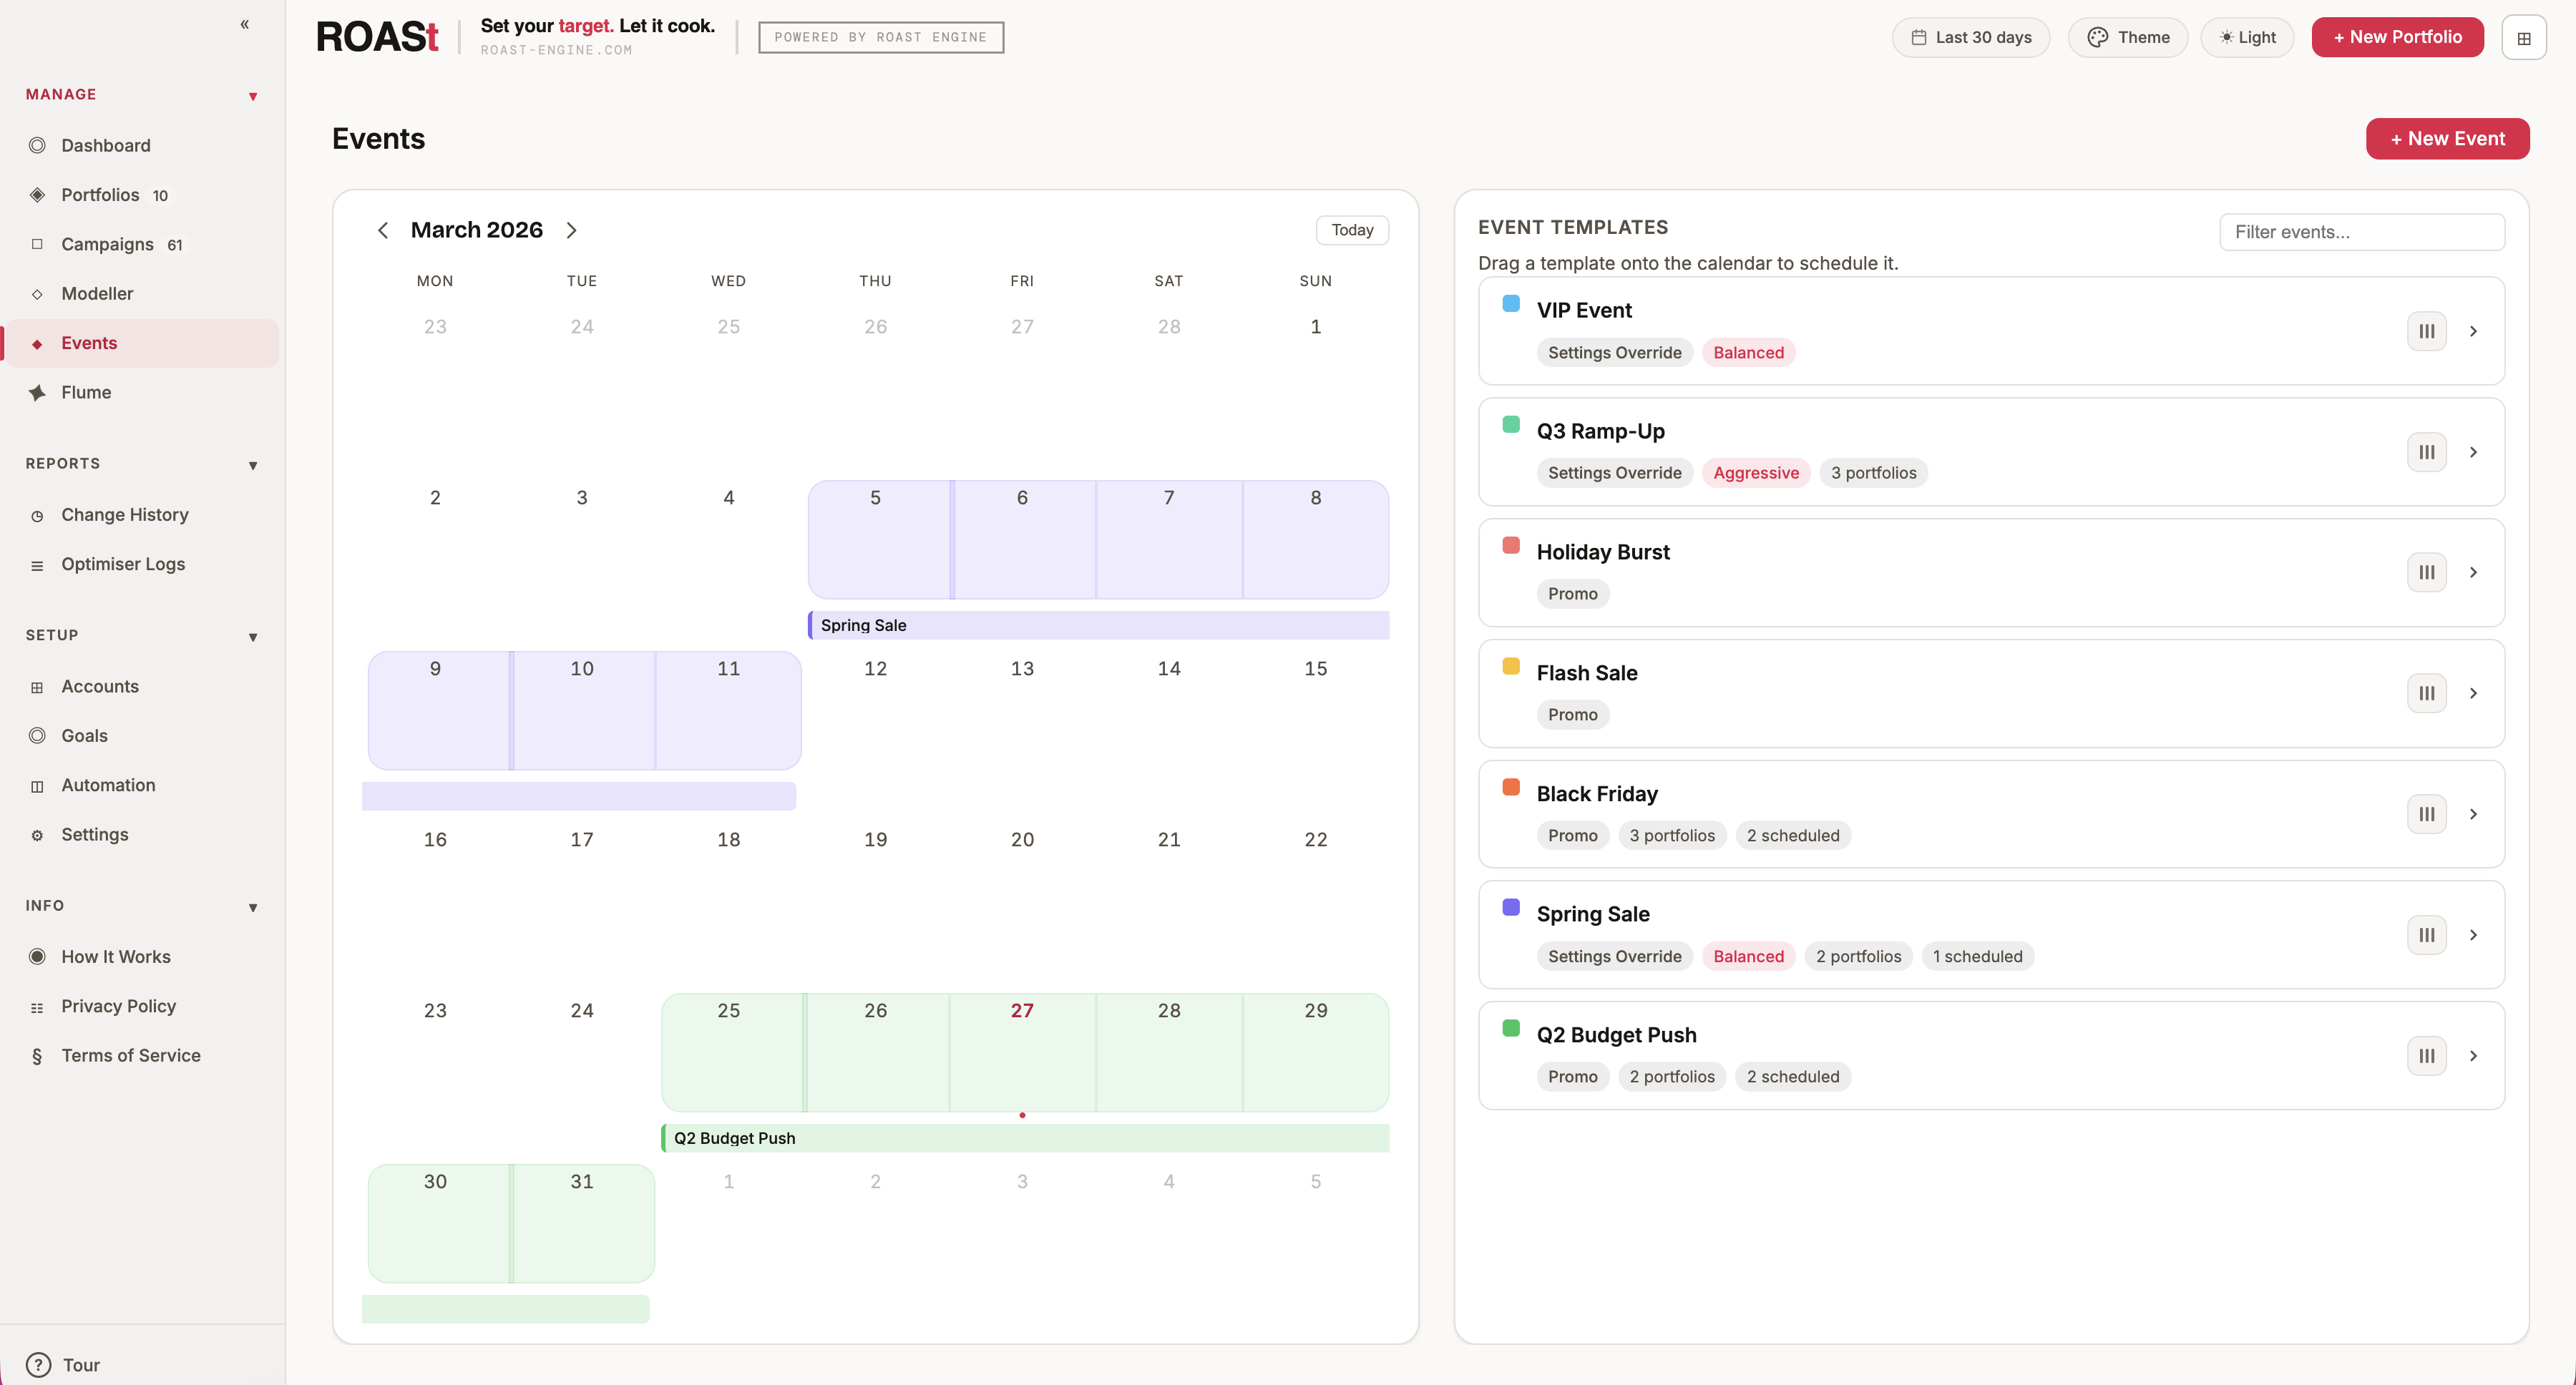This screenshot has width=2576, height=1385.
Task: Grab the Black Friday template drag handle
Action: pyautogui.click(x=2426, y=813)
